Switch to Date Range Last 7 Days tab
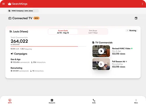Image resolution: width=146 pixels, height=108 pixels. (x=93, y=32)
